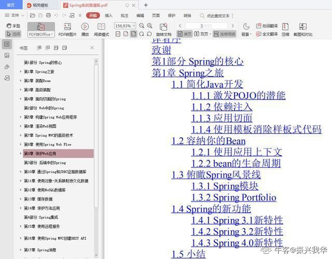Click the 压缩 compress icon
The height and width of the screenshot is (259, 332).
(x=285, y=26)
